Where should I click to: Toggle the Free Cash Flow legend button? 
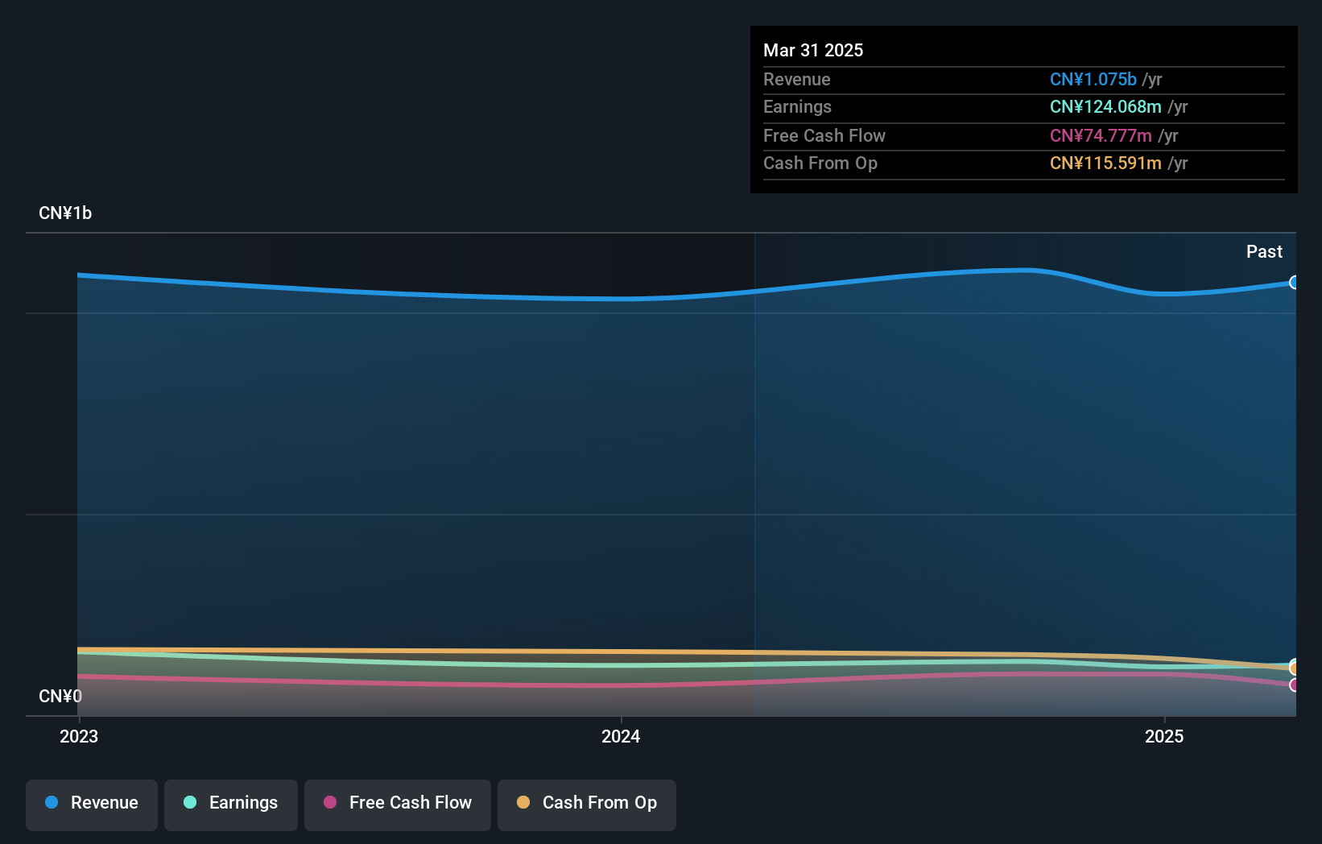(x=398, y=805)
